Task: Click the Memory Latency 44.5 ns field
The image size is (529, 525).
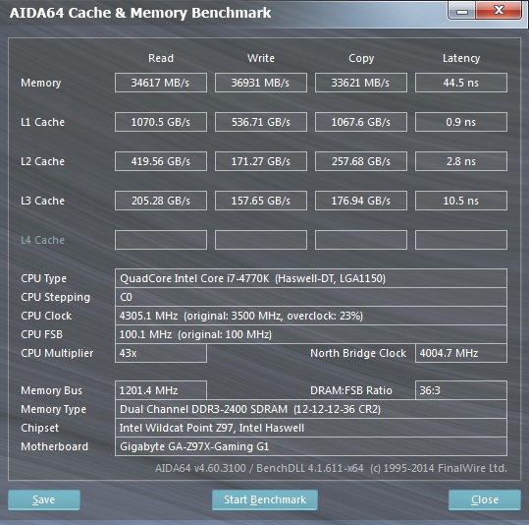Action: tap(461, 83)
